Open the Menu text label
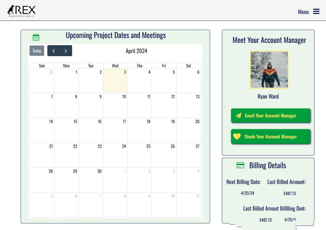The width and height of the screenshot is (326, 230). pos(303,12)
